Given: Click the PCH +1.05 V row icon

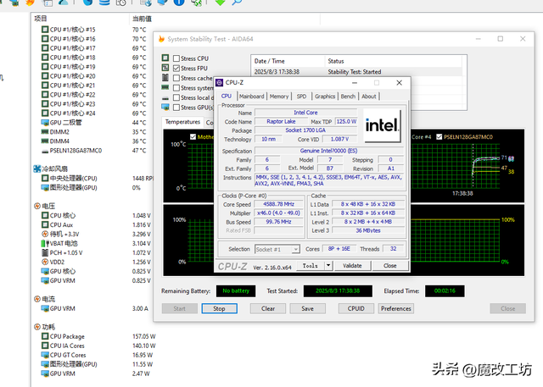Looking at the screenshot, I should point(45,252).
